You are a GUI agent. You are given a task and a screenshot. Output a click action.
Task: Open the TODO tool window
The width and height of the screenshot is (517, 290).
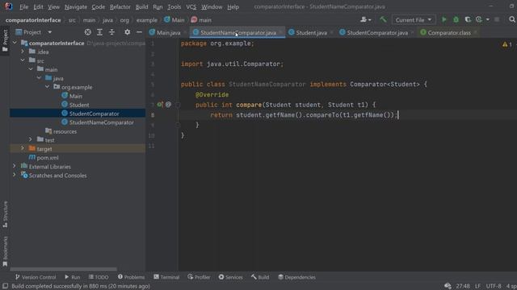tap(99, 277)
